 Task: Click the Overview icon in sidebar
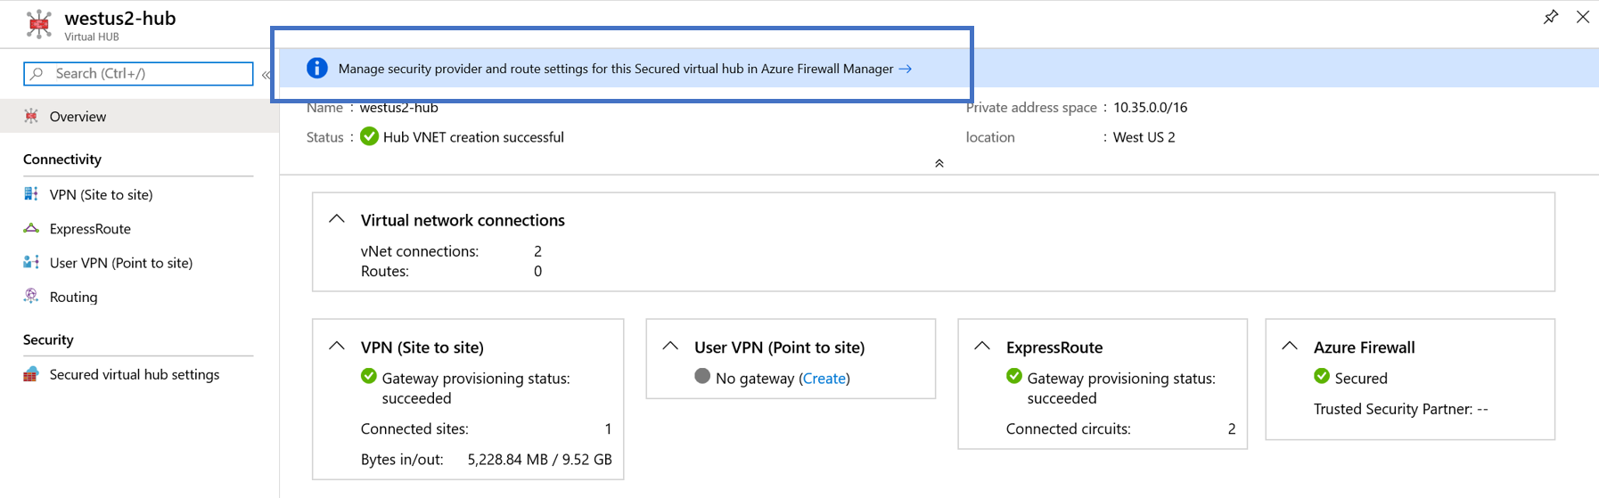click(x=31, y=116)
